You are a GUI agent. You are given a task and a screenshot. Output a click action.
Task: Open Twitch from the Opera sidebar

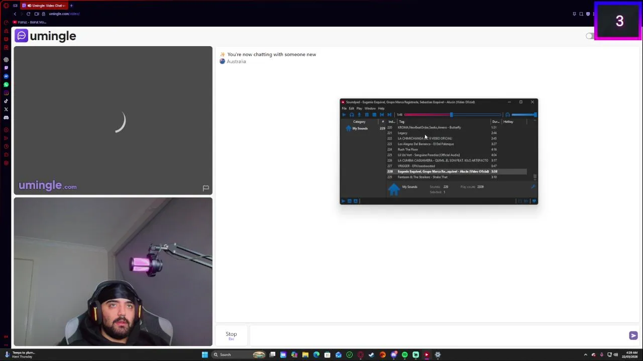[x=6, y=68]
